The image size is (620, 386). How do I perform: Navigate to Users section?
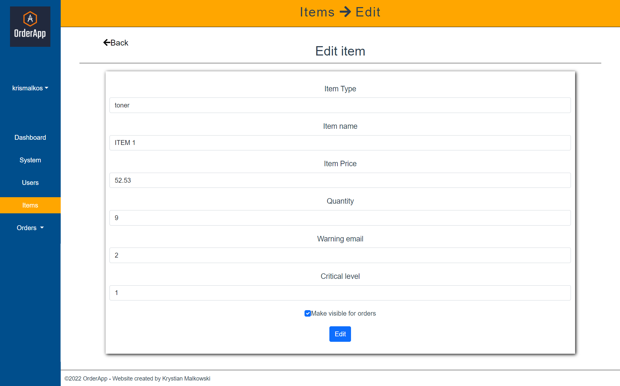pos(30,183)
